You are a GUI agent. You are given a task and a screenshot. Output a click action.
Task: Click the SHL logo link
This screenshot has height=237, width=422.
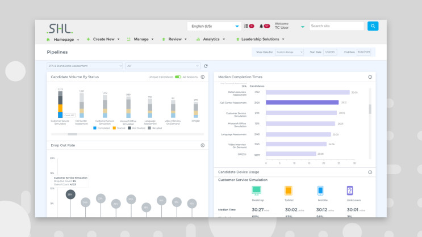click(x=60, y=27)
